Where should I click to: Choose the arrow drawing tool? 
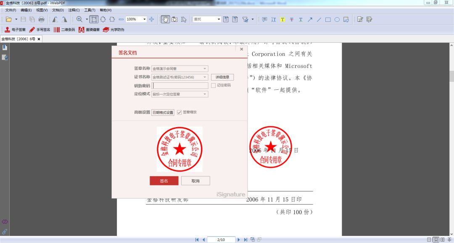(x=310, y=19)
